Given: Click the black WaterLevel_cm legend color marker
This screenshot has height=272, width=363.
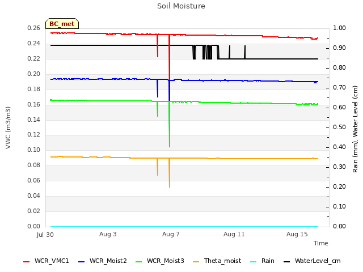Looking at the screenshot, I should click(287, 262).
